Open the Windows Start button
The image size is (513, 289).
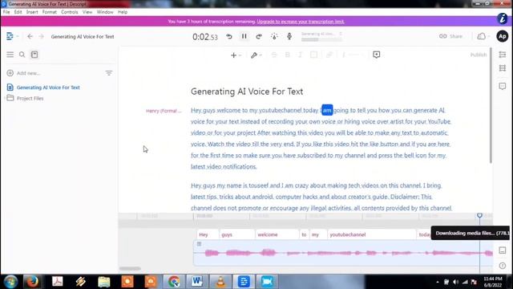10,282
